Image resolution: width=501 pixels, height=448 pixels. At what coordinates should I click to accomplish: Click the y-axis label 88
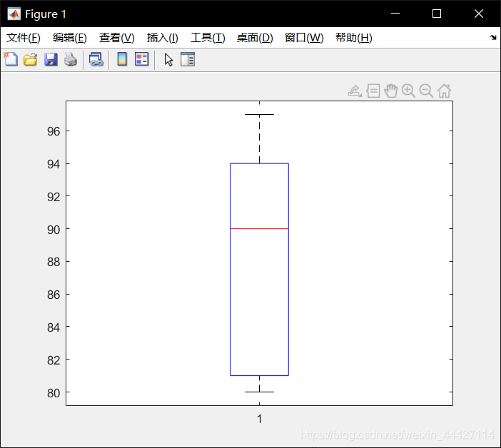[54, 262]
